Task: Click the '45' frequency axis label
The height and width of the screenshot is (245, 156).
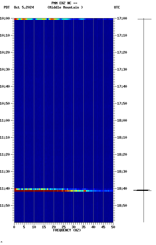Action: (x=103, y=227)
